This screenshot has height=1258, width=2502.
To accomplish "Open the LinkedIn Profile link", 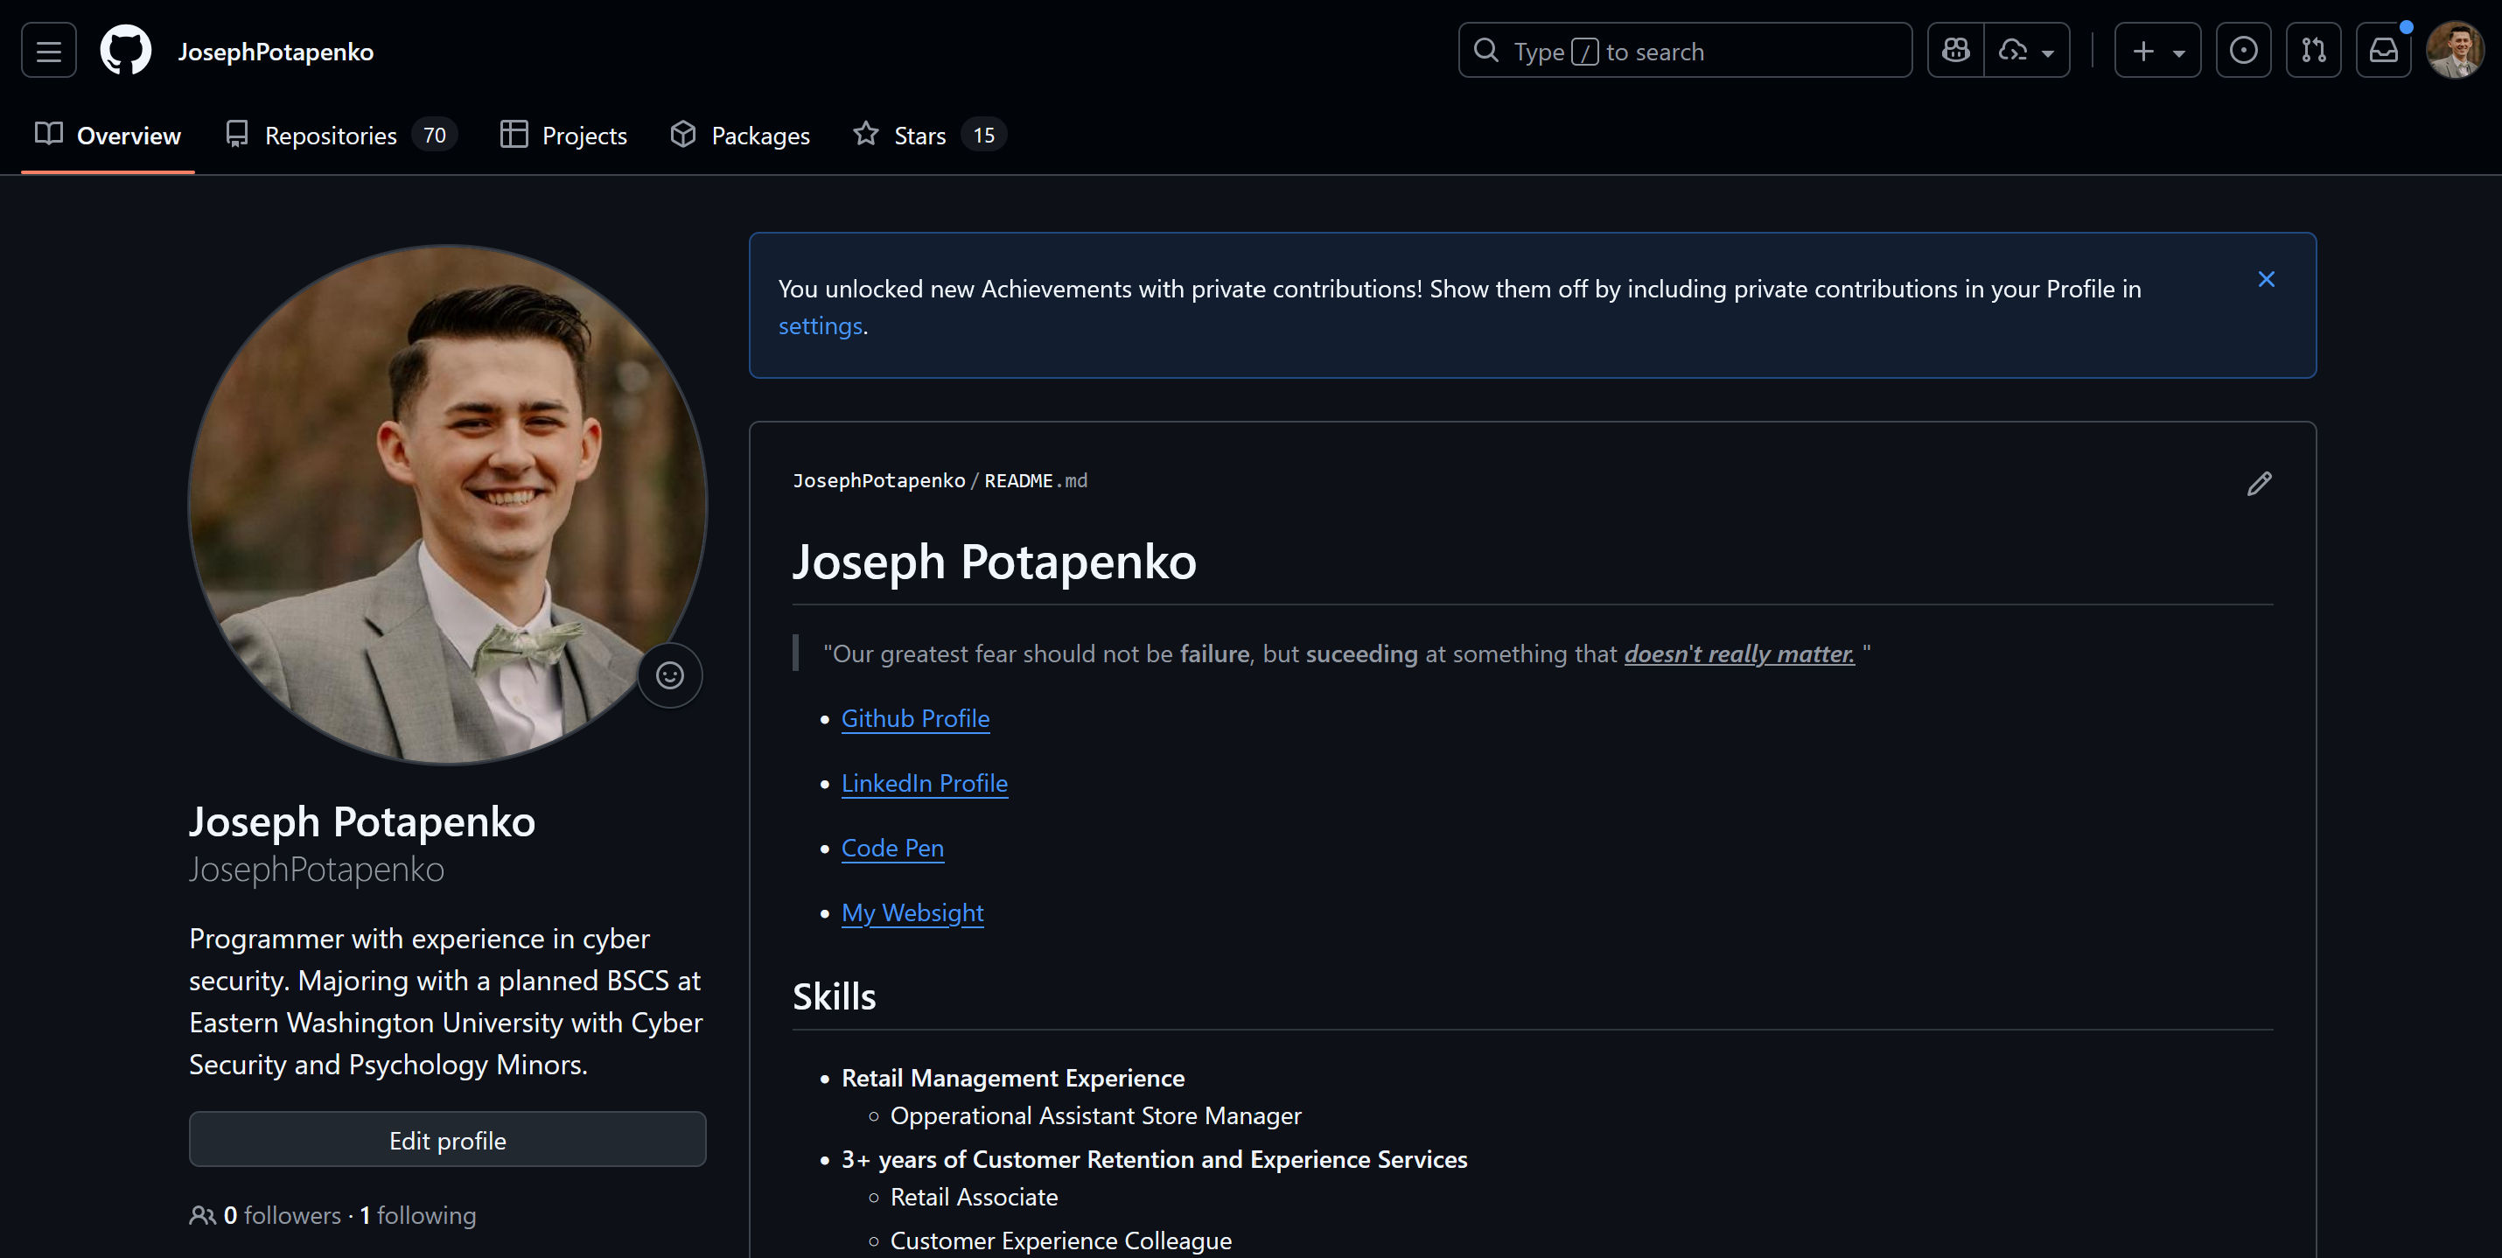I will (x=924, y=783).
